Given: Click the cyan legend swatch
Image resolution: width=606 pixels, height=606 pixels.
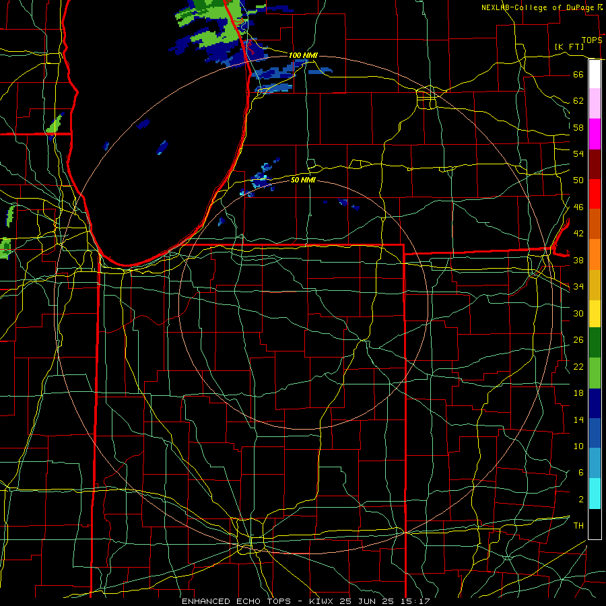Looking at the screenshot, I should [x=595, y=494].
